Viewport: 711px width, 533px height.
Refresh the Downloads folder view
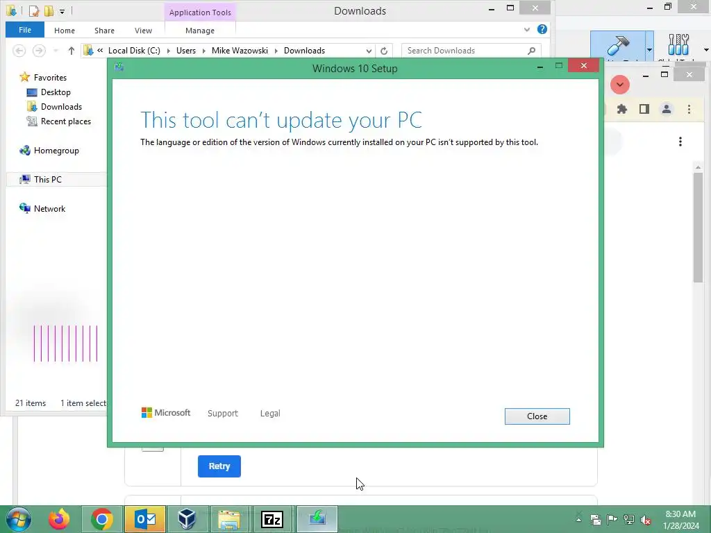[383, 51]
